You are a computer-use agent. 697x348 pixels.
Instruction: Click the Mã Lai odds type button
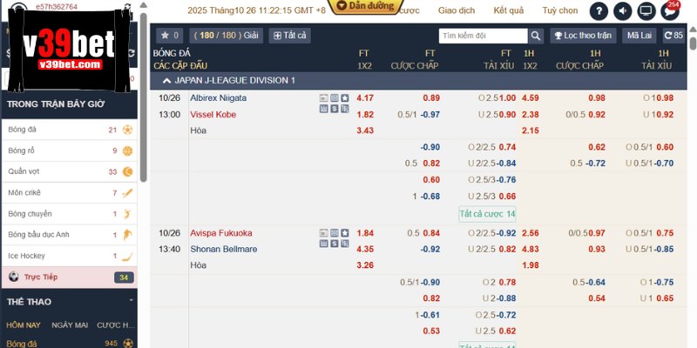pos(639,36)
